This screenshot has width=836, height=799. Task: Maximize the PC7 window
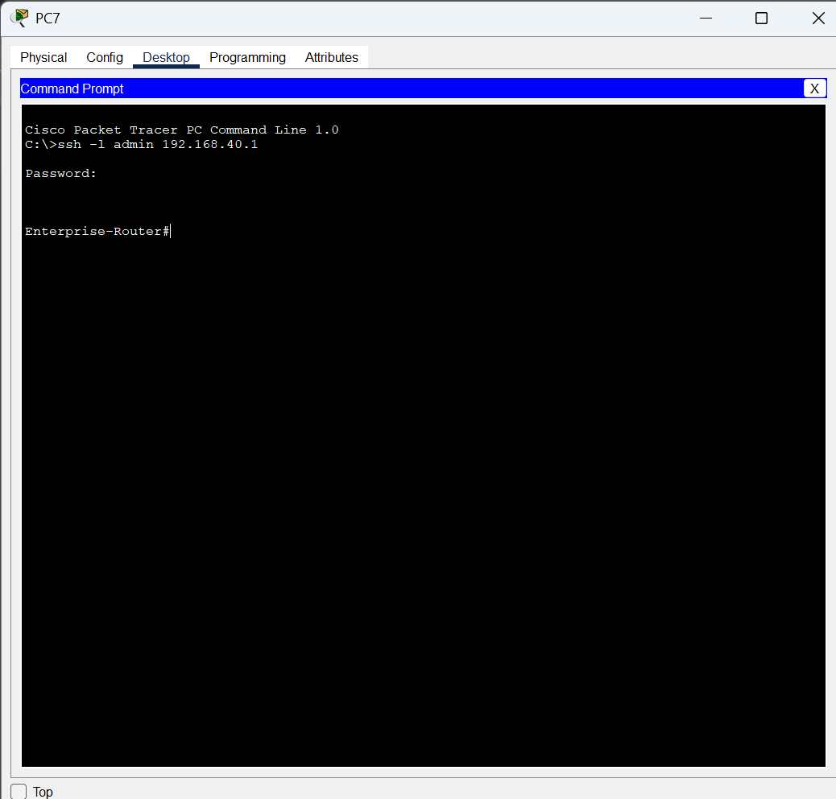tap(761, 19)
